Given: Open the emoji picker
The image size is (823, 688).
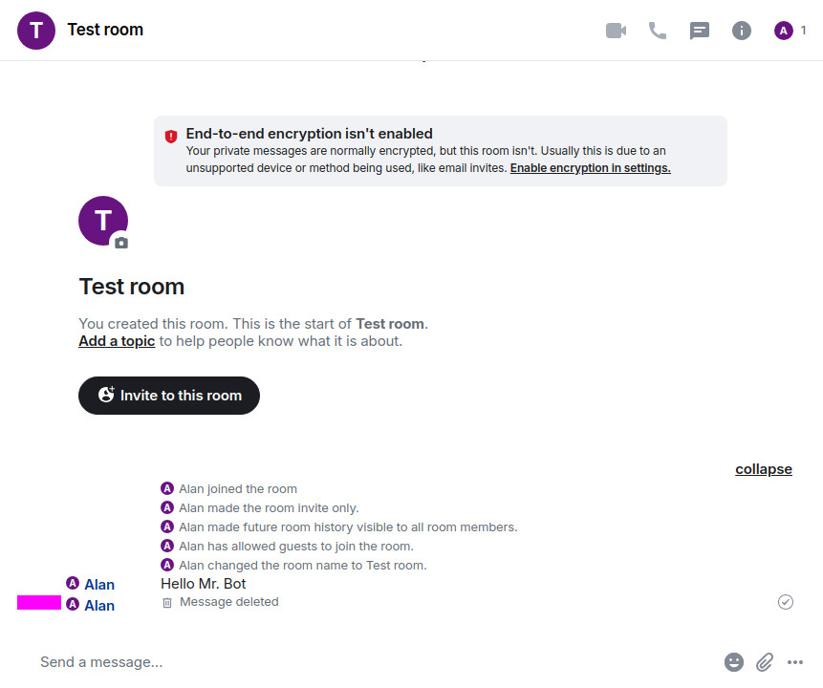Looking at the screenshot, I should tap(734, 662).
